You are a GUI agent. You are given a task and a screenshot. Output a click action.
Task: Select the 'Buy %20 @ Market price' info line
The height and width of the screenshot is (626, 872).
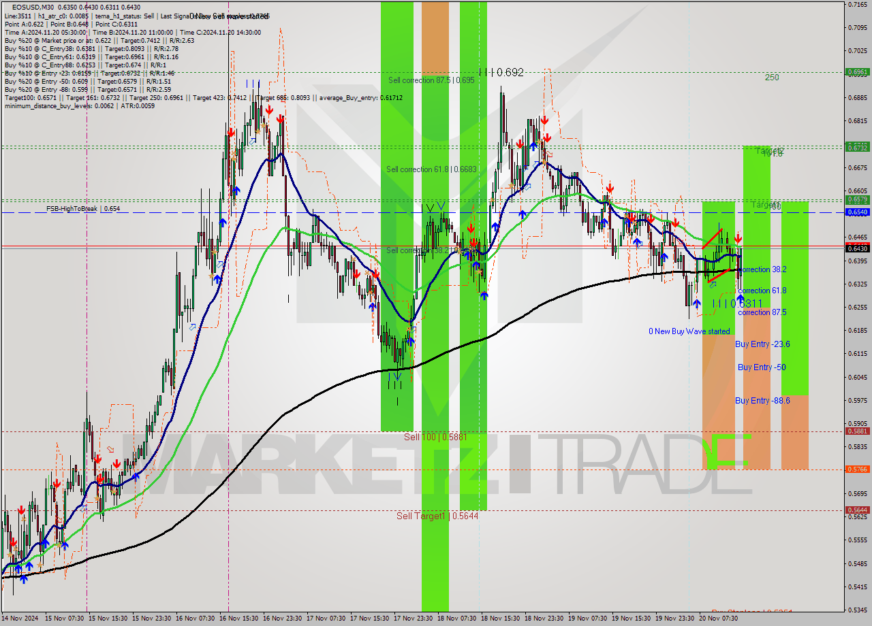point(99,40)
